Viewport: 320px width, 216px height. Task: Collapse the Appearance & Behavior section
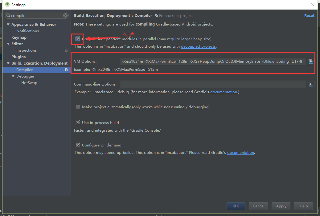(x=8, y=24)
